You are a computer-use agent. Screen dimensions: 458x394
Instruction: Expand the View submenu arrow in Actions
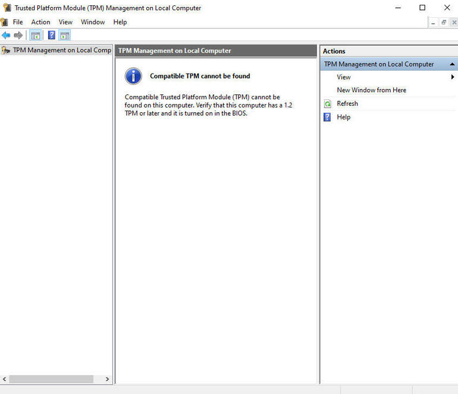(453, 77)
